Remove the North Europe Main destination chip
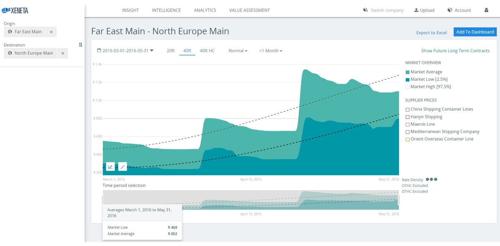This screenshot has width=500, height=246. [62, 53]
